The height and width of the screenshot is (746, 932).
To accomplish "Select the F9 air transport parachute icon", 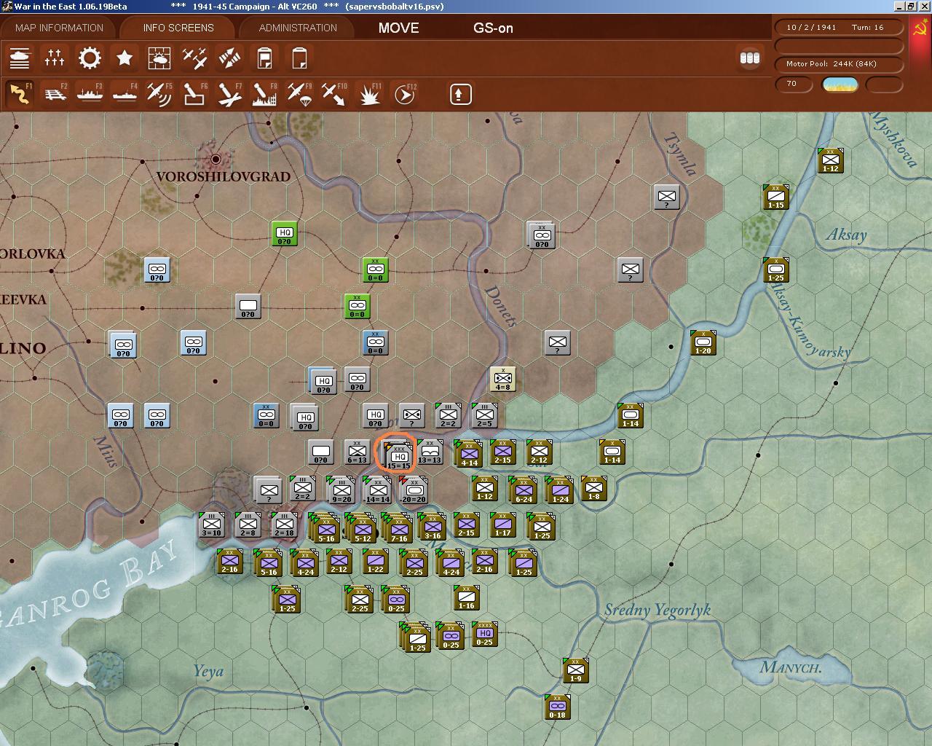I will (x=299, y=94).
